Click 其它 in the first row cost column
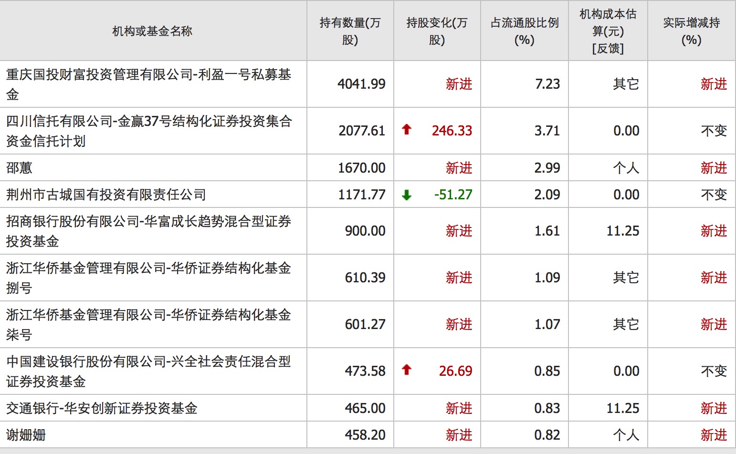The width and height of the screenshot is (736, 454). (x=625, y=84)
